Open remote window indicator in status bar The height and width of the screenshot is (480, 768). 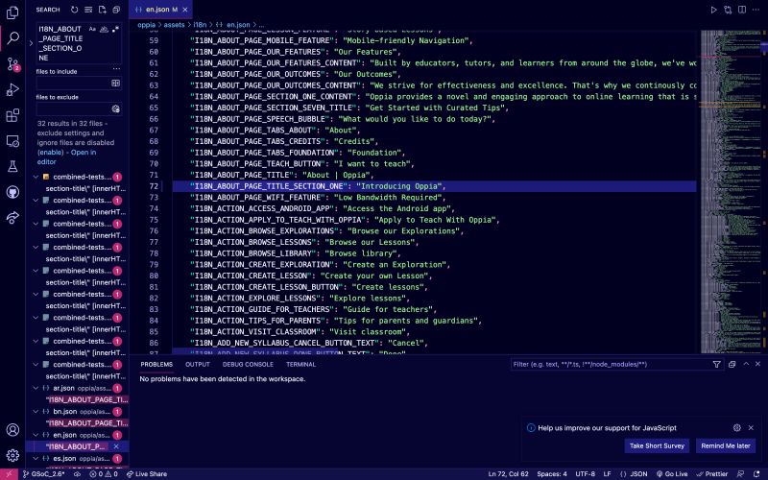9,474
